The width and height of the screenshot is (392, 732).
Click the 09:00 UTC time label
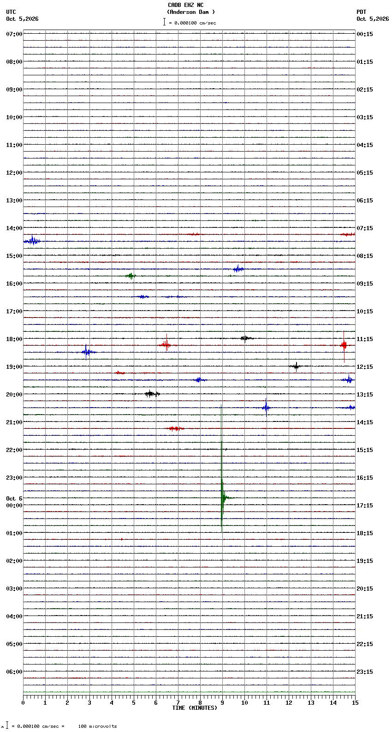coord(14,90)
